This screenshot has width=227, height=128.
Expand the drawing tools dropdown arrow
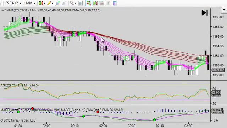(x=52, y=3)
